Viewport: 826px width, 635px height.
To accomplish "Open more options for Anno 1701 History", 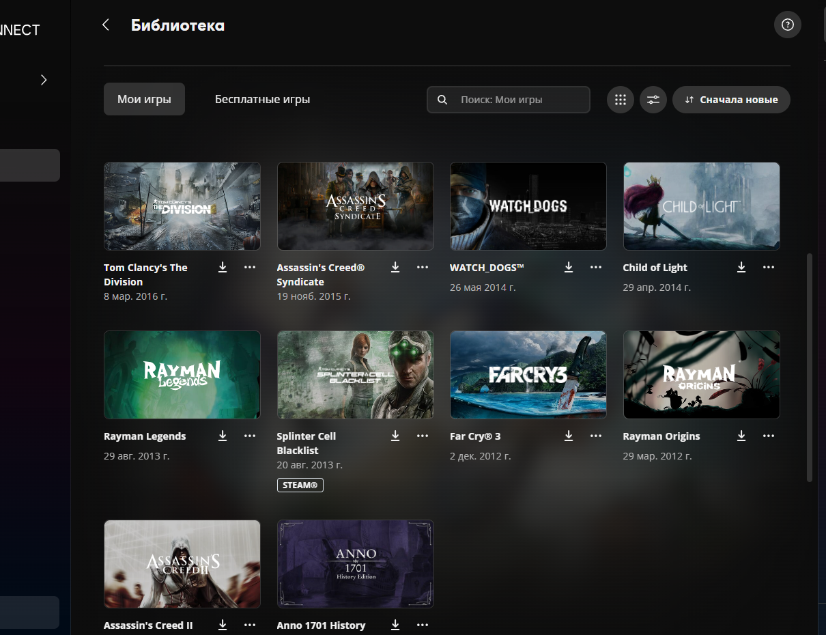I will [x=423, y=625].
